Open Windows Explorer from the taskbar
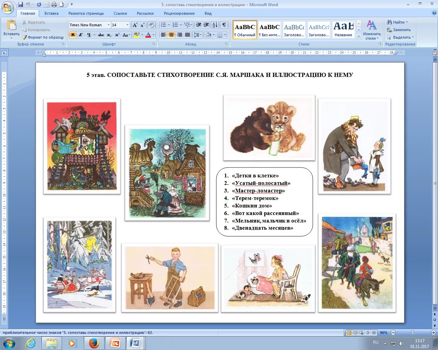This screenshot has width=438, height=350. tap(52, 343)
